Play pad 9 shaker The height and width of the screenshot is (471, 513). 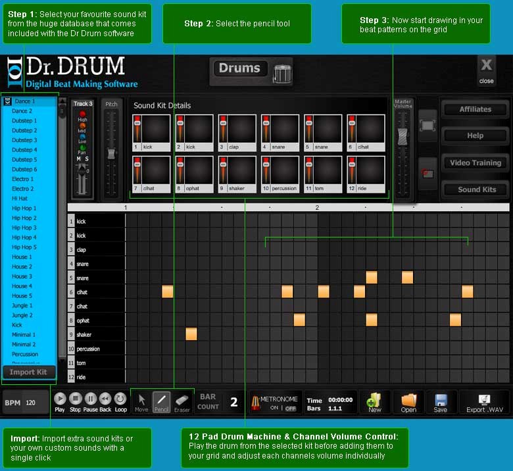click(241, 170)
